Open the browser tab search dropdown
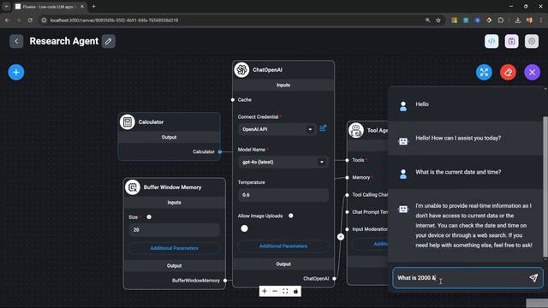Viewport: 548px width, 308px height. coord(6,6)
